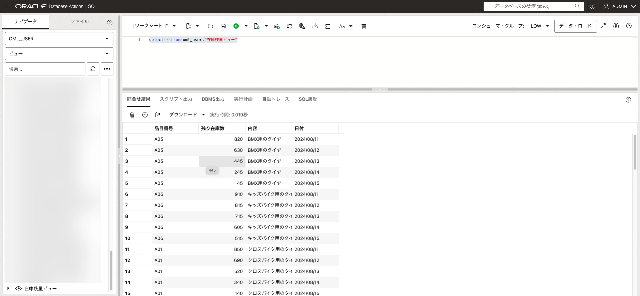The height and width of the screenshot is (296, 640).
Task: Save the worksheet with the disk icon
Action: pyautogui.click(x=223, y=26)
